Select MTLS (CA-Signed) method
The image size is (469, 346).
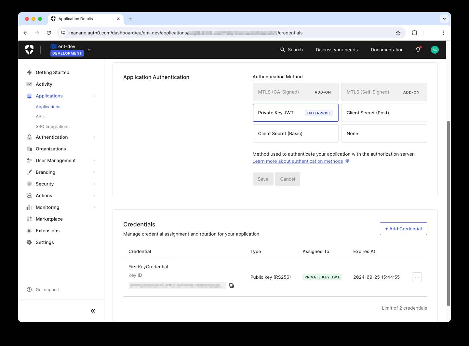coord(295,92)
